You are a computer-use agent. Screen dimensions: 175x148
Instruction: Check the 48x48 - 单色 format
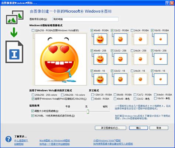[115, 99]
